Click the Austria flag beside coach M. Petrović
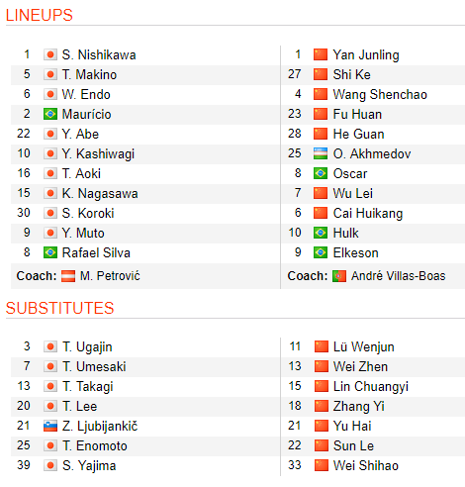Viewport: 465px width, 487px height. click(x=68, y=276)
